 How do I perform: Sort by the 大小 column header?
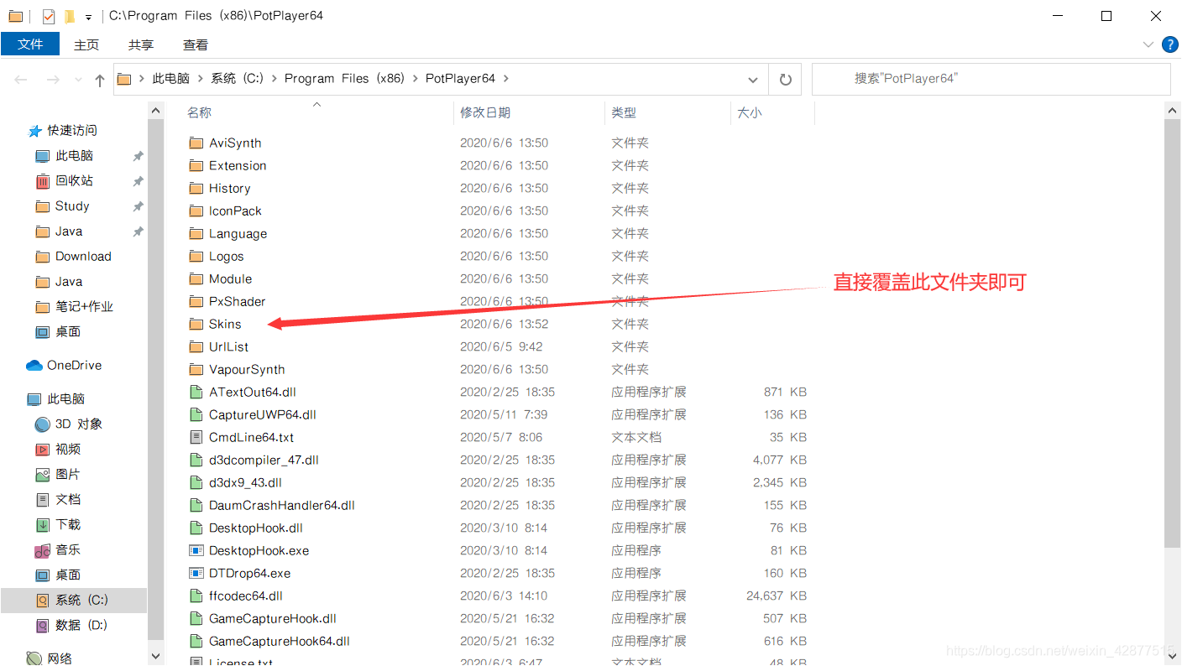tap(750, 112)
